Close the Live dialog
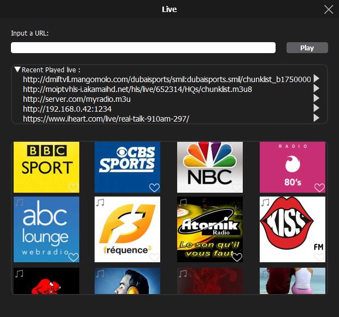Image resolution: width=339 pixels, height=317 pixels. point(329,9)
